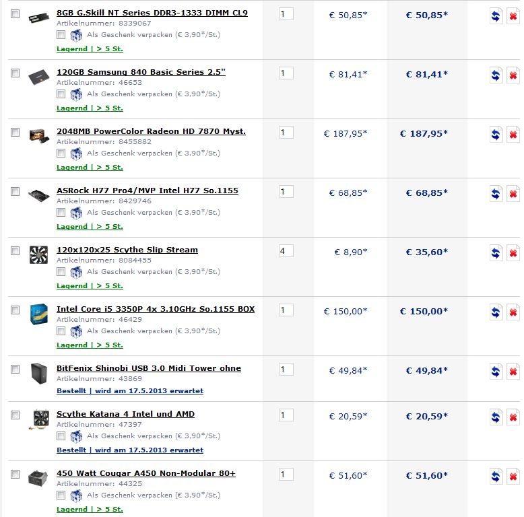
Task: Click refresh icon for G.Skill RAM row
Action: pyautogui.click(x=496, y=15)
